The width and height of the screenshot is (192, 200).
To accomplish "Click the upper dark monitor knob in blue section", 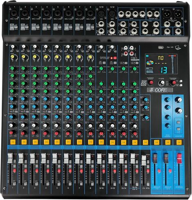I will coord(179,100).
